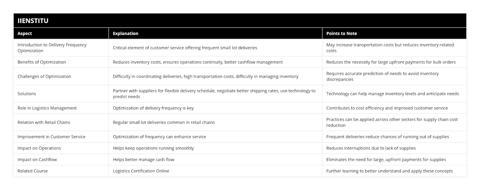The image size is (480, 190).
Task: Click the Points to Note column header
Action: (x=342, y=33)
